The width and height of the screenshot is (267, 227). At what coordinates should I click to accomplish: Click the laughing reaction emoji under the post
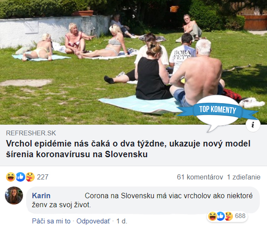pyautogui.click(x=11, y=177)
